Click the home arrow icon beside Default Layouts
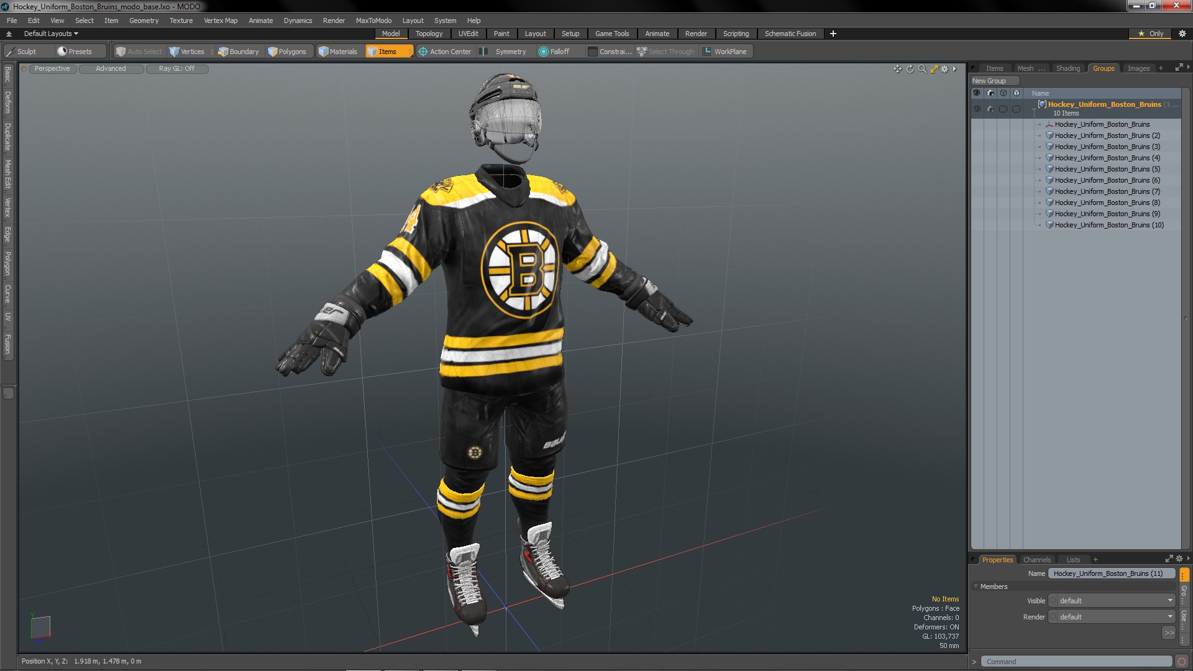Image resolution: width=1193 pixels, height=671 pixels. (x=9, y=34)
